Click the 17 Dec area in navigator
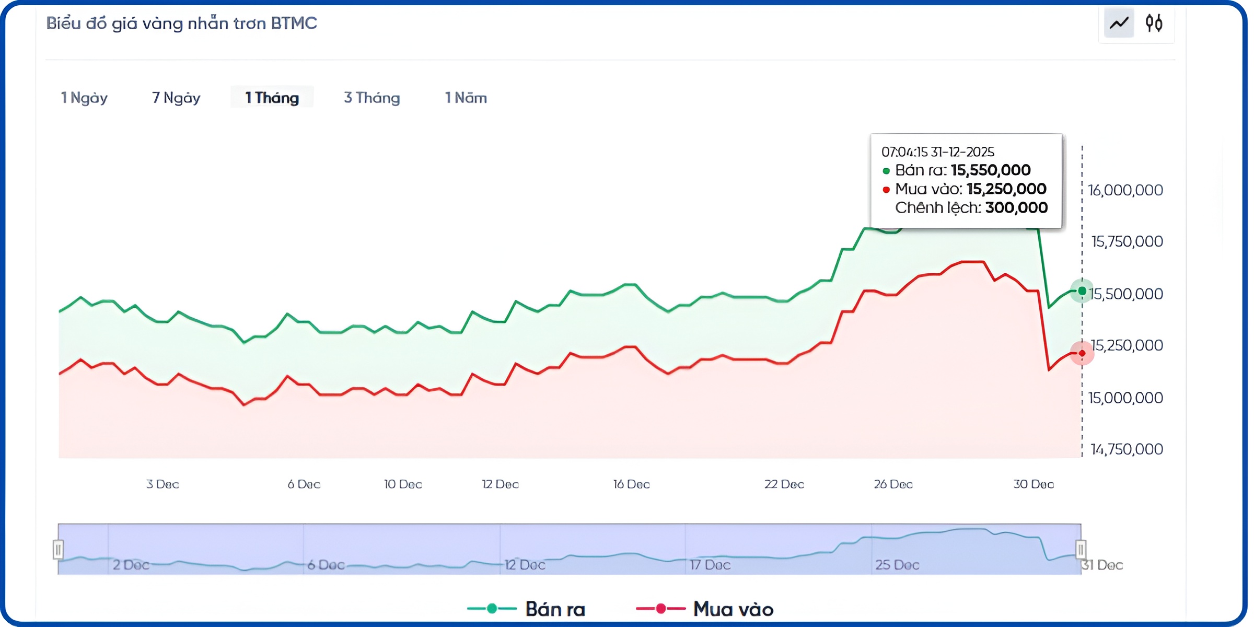Screen dimensions: 1254x627 pos(710,564)
